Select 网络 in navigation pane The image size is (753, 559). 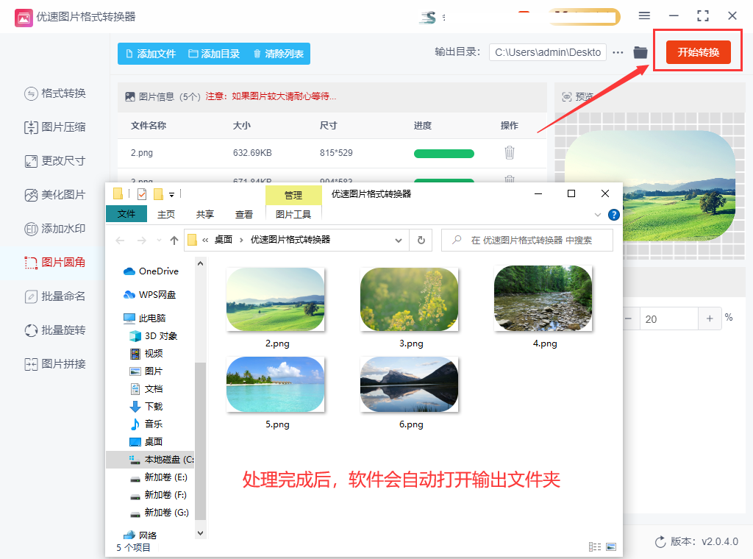[140, 535]
